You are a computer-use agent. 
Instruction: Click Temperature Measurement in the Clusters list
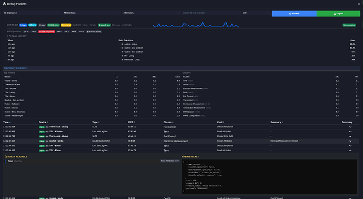194,108
